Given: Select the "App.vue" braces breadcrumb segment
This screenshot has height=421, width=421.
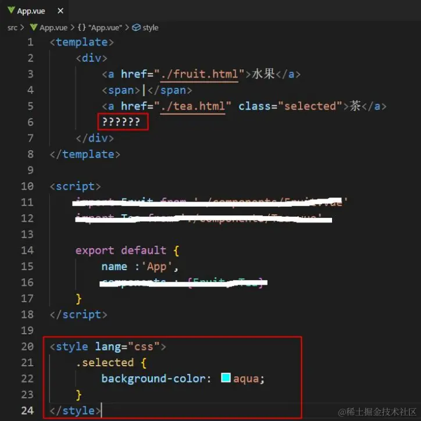Looking at the screenshot, I should pos(100,27).
